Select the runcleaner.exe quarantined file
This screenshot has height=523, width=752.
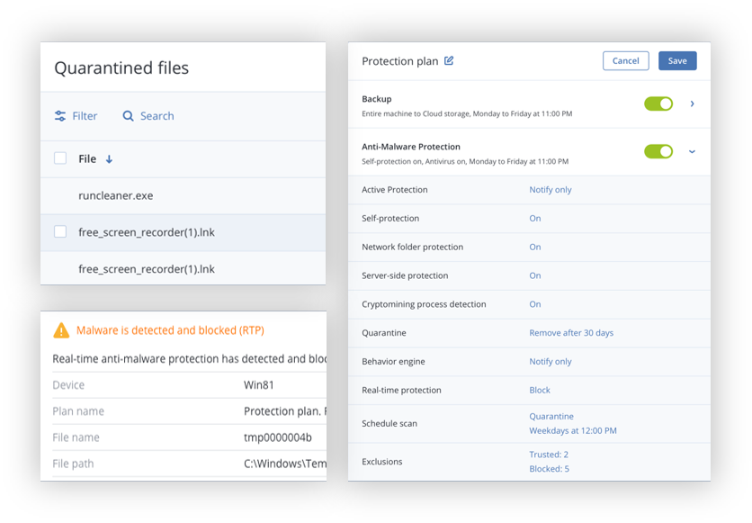(x=183, y=195)
